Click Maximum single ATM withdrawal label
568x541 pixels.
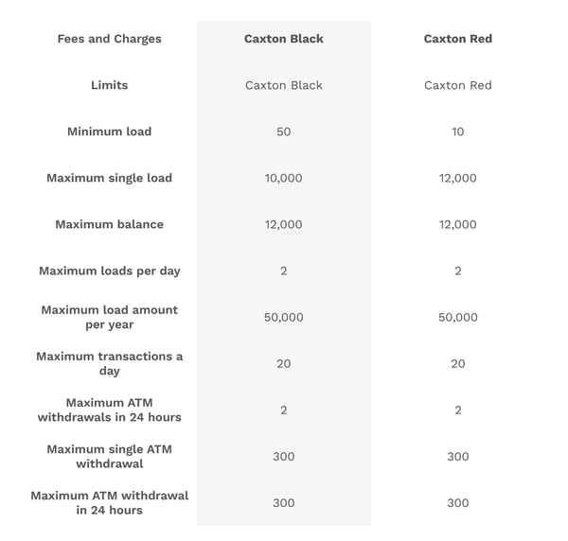(110, 456)
